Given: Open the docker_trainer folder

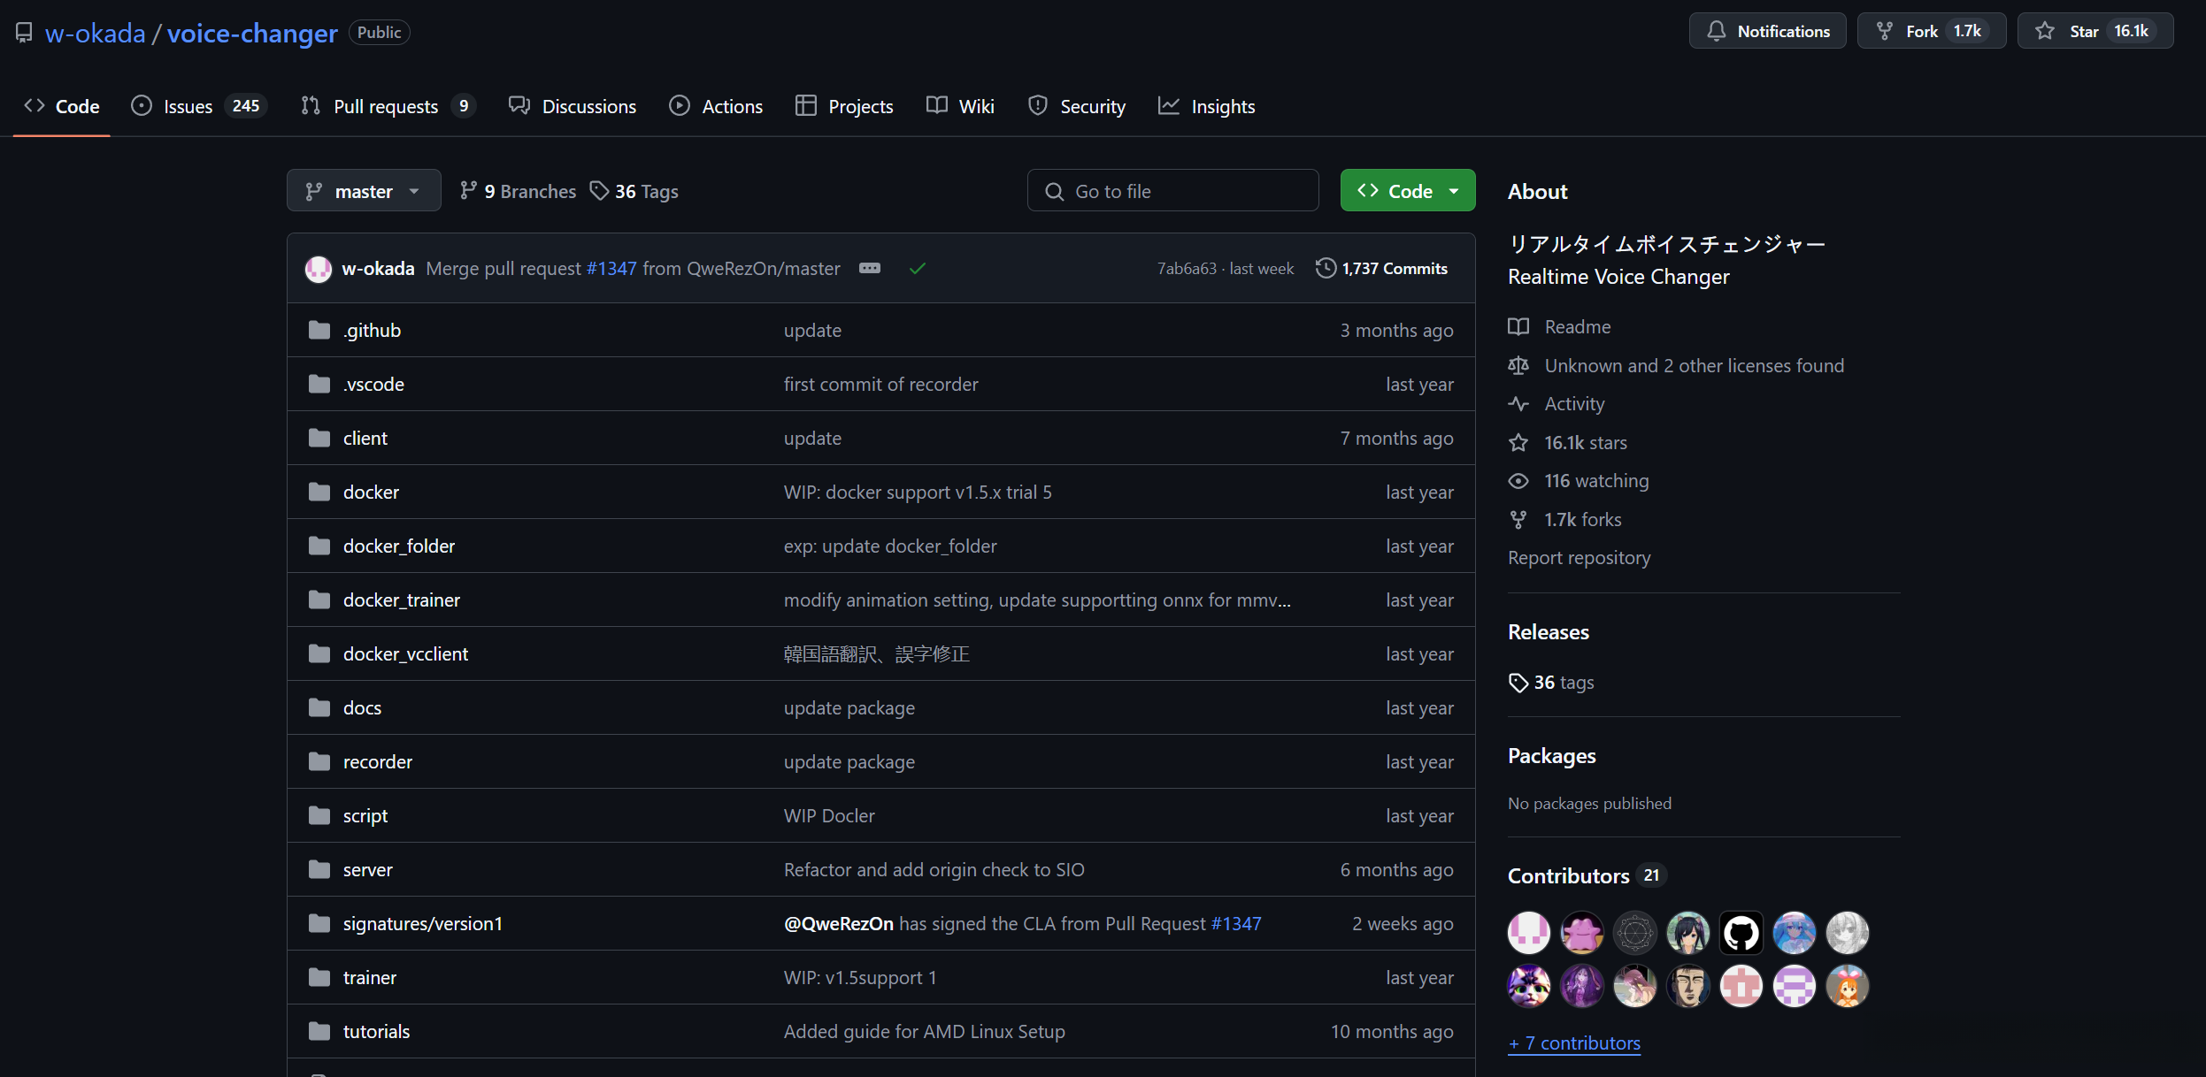Looking at the screenshot, I should point(401,600).
